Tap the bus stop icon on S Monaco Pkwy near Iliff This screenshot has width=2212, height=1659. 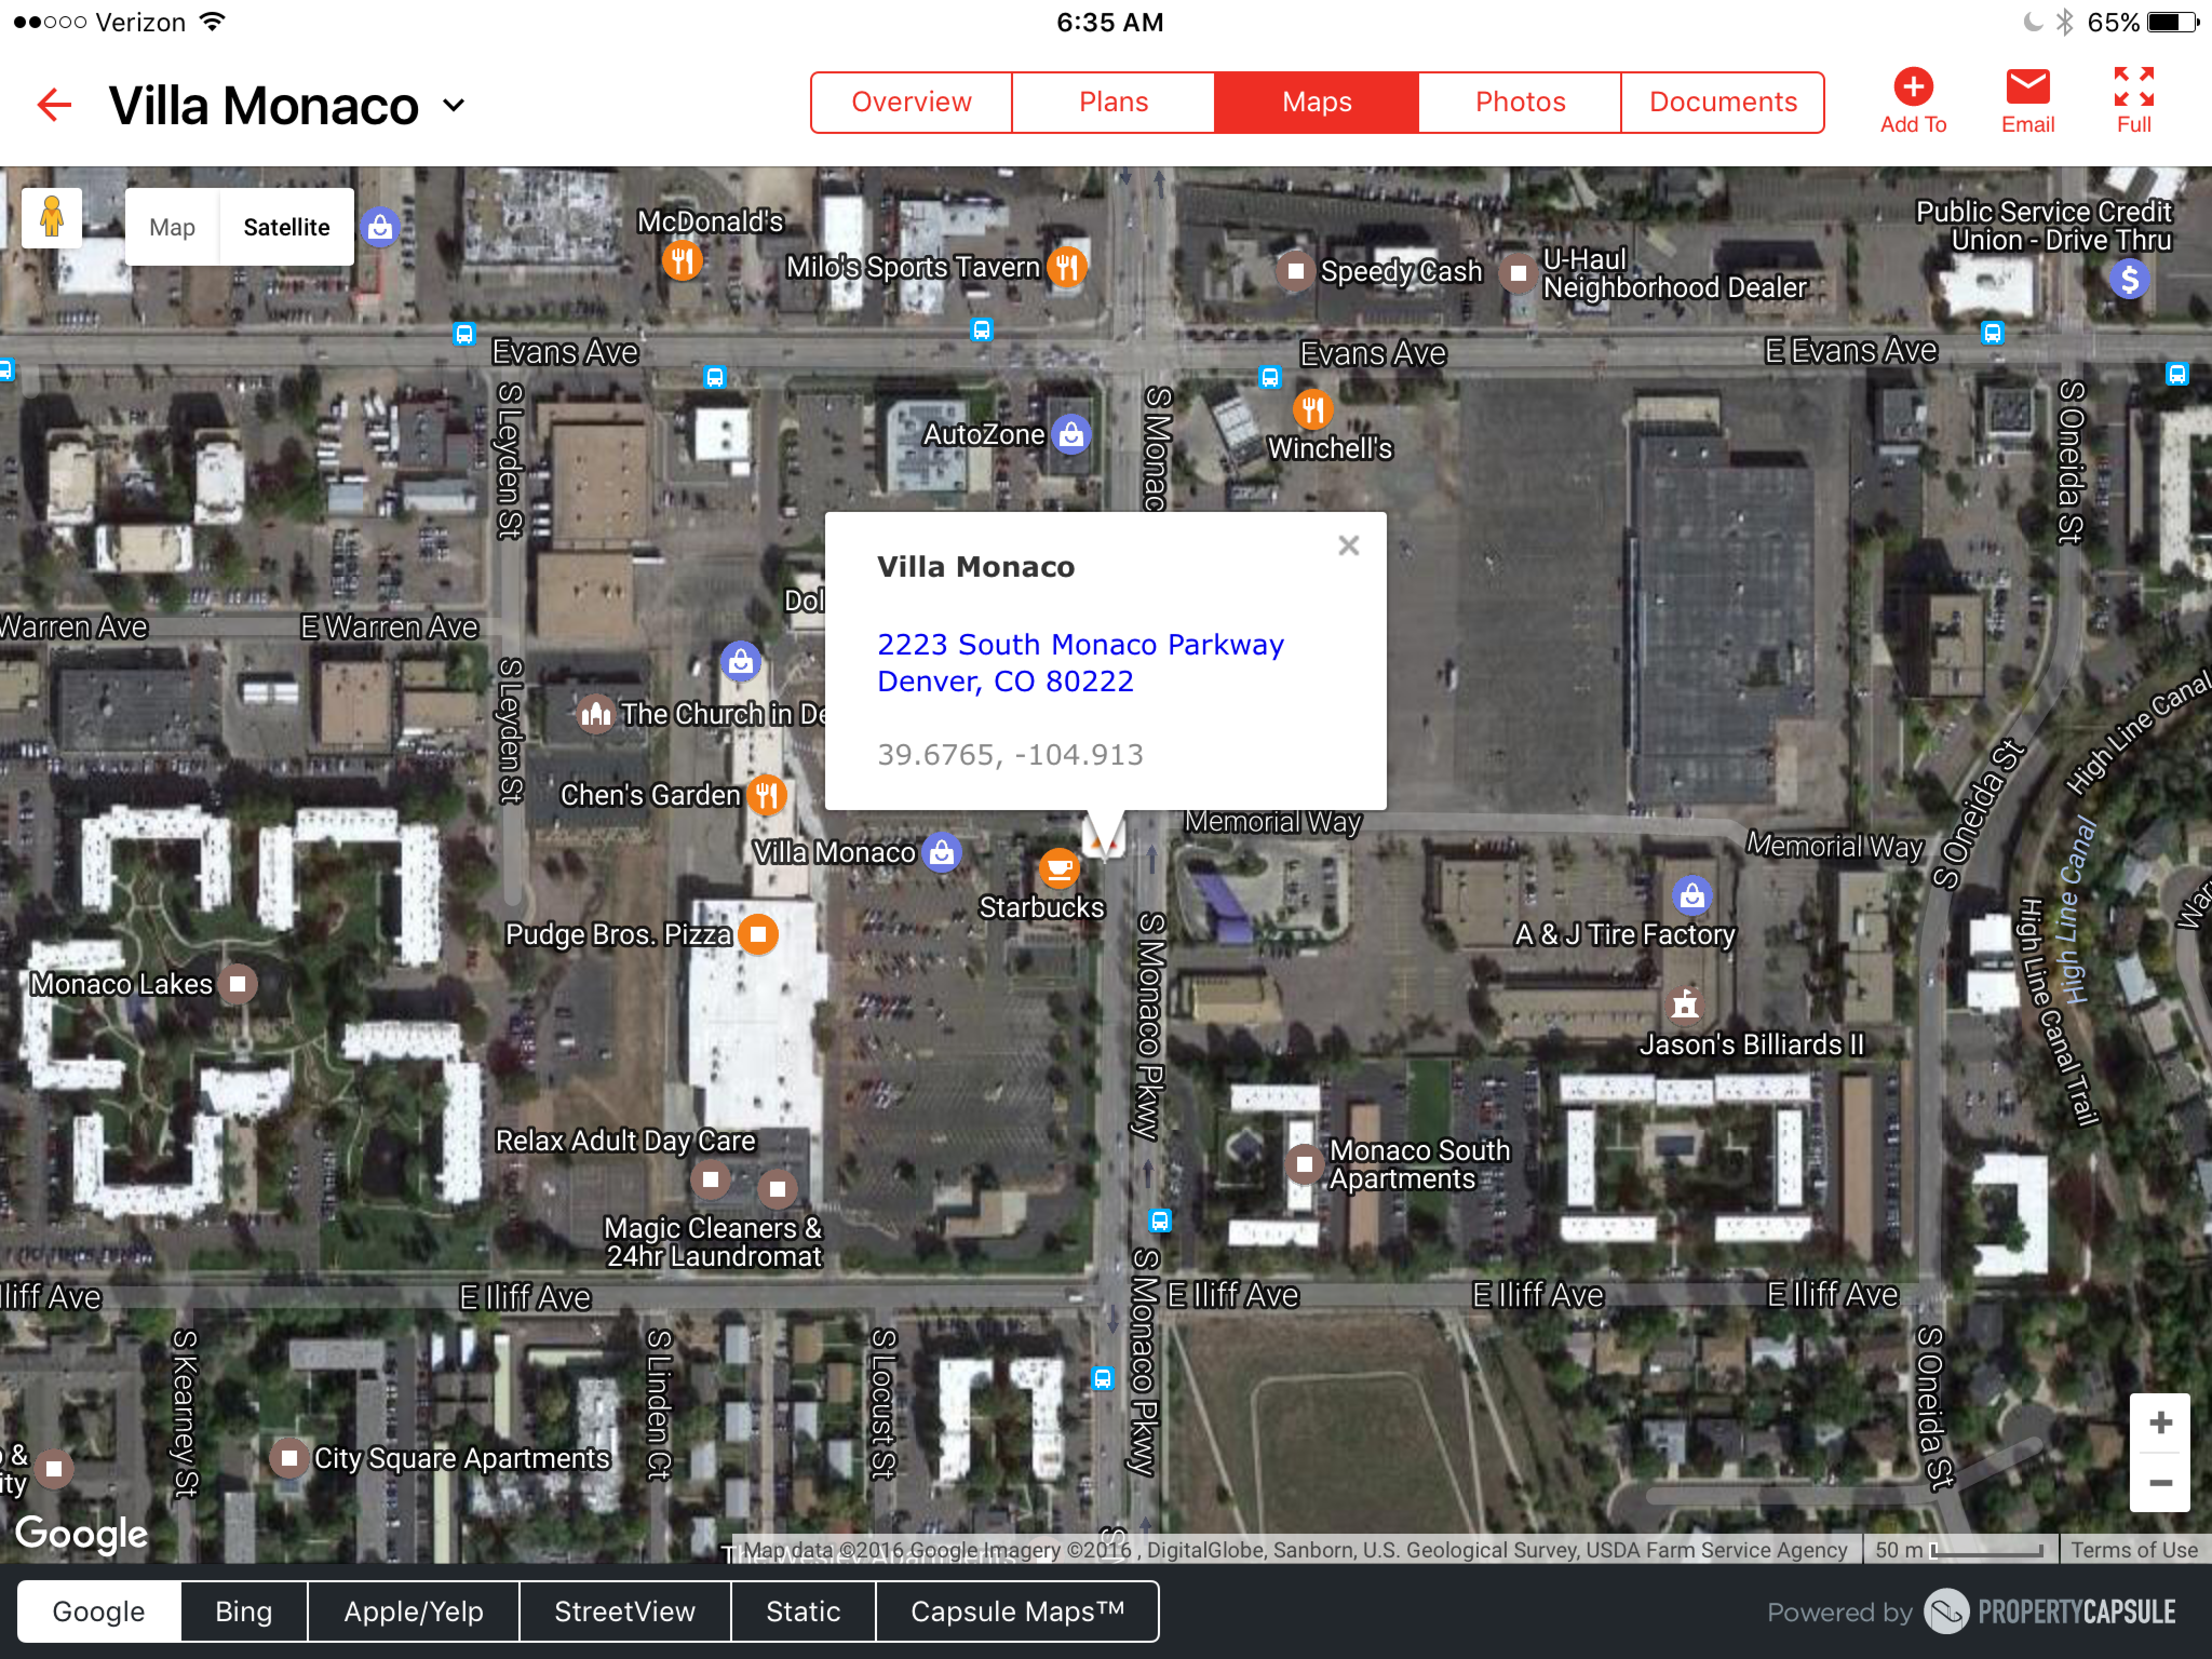[1159, 1221]
